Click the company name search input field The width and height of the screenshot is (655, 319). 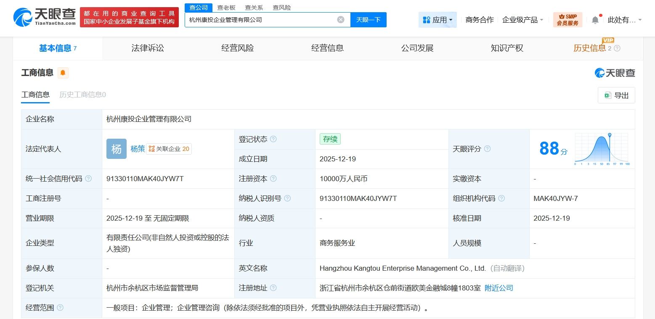[261, 20]
